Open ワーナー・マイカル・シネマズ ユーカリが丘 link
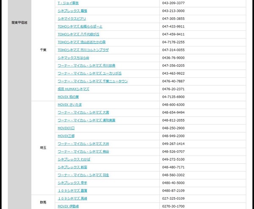Viewport: 254px width, 209px height. (89, 73)
